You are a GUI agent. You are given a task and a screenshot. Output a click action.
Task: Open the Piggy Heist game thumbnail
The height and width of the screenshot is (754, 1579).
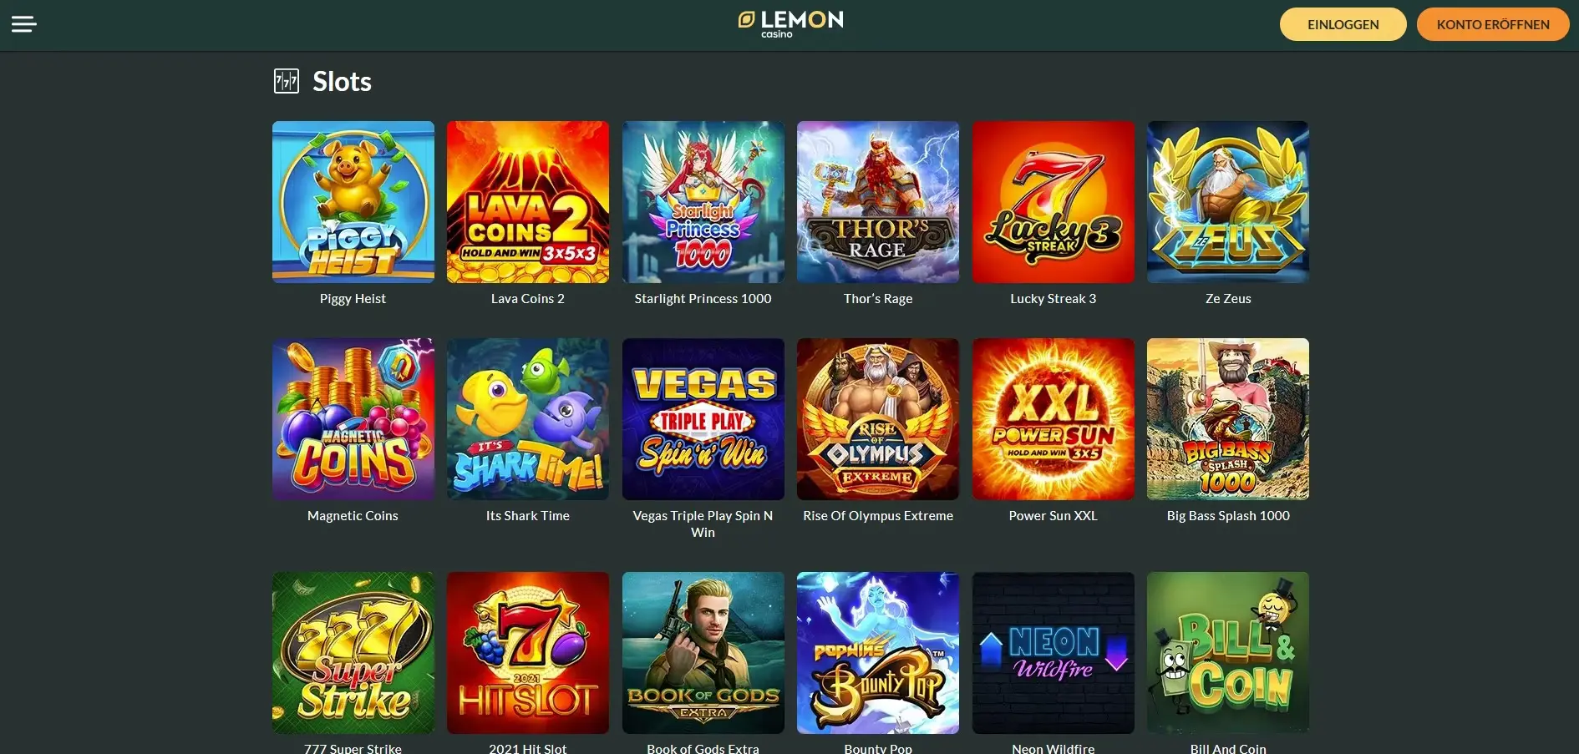[x=353, y=202]
